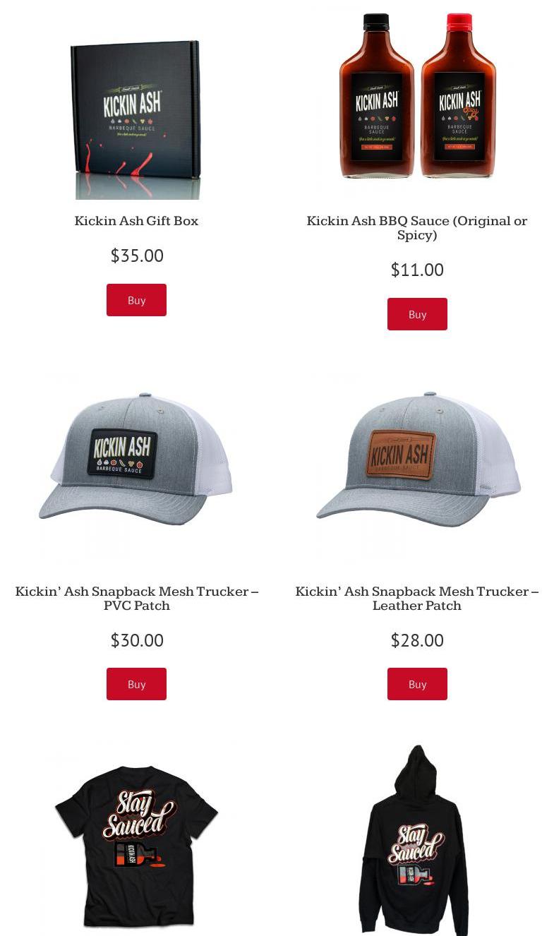Viewport: 554px width, 936px height.
Task: Click the original black-cap sauce bottle
Action: point(377,96)
